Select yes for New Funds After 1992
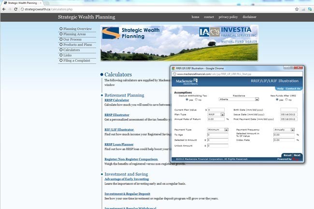Image resolution: width=314 pixels, height=209 pixels. click(x=277, y=99)
